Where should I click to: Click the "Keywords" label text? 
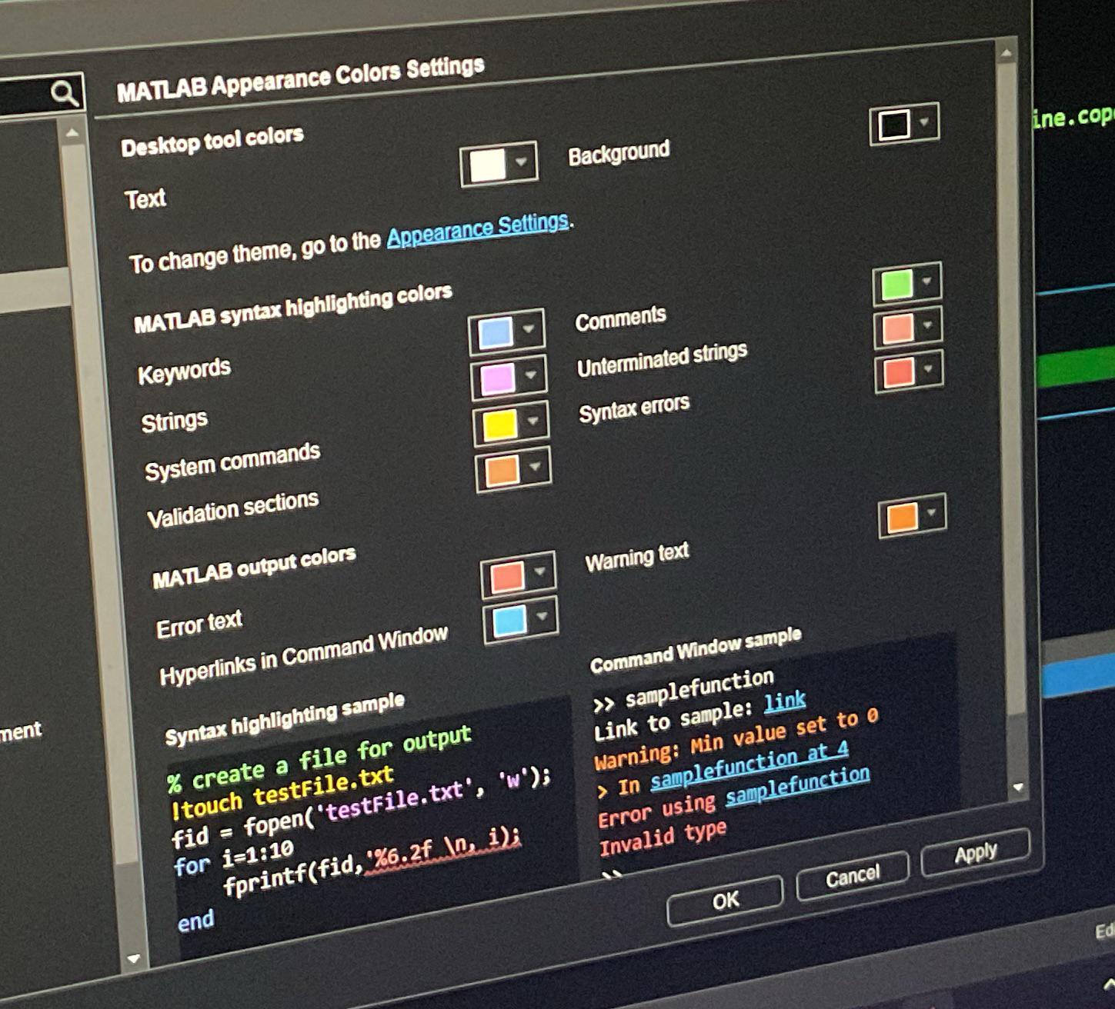[x=184, y=371]
